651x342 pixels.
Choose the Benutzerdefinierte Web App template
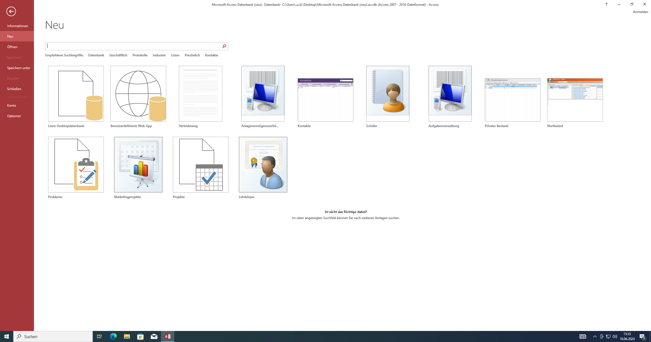point(138,94)
